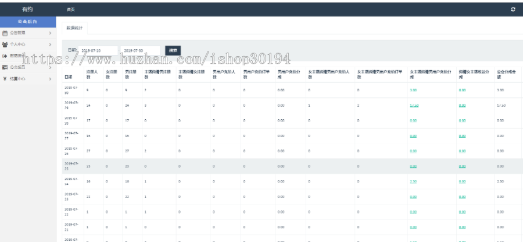Click the 2019-07-29 date cell
This screenshot has width=523, height=242.
71,105
